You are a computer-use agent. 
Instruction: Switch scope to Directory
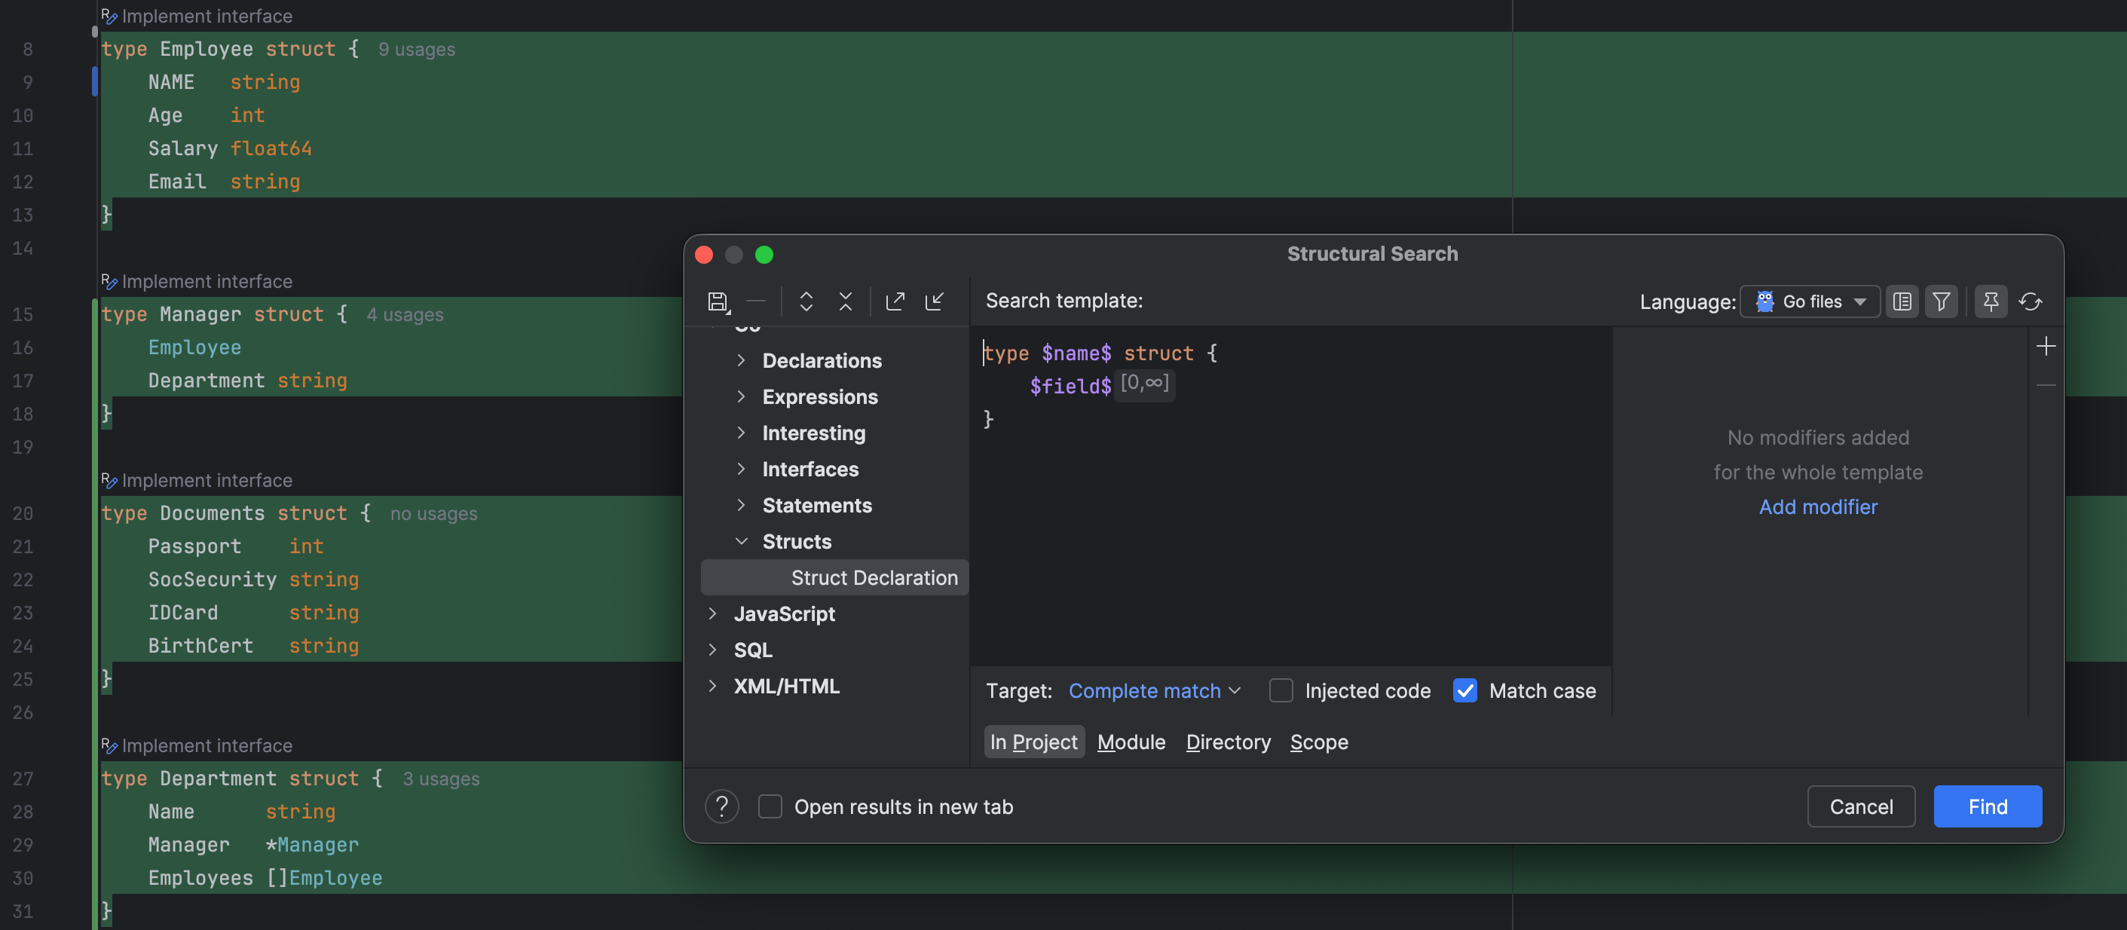(1228, 742)
